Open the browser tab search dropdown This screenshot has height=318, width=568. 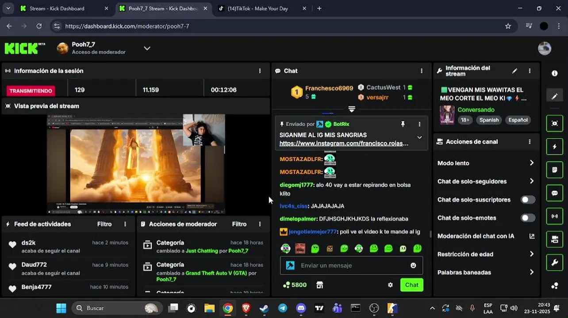coord(8,8)
